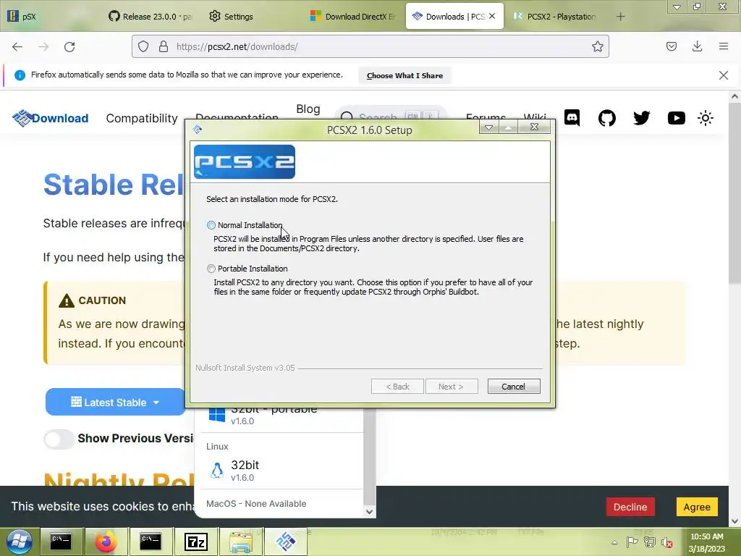Viewport: 741px width, 556px height.
Task: Open PCSX2 setup taskbar icon
Action: 286,542
